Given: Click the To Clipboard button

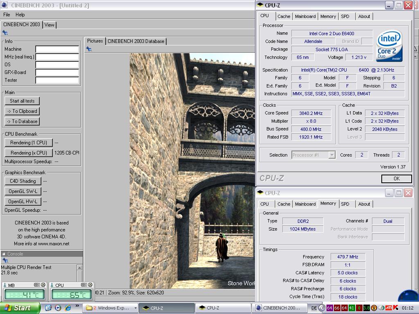Looking at the screenshot, I should point(22,111).
